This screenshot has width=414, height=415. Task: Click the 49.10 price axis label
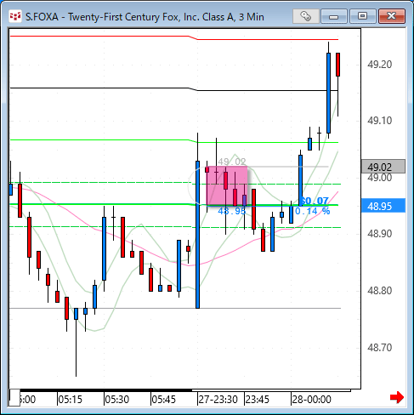(x=379, y=121)
